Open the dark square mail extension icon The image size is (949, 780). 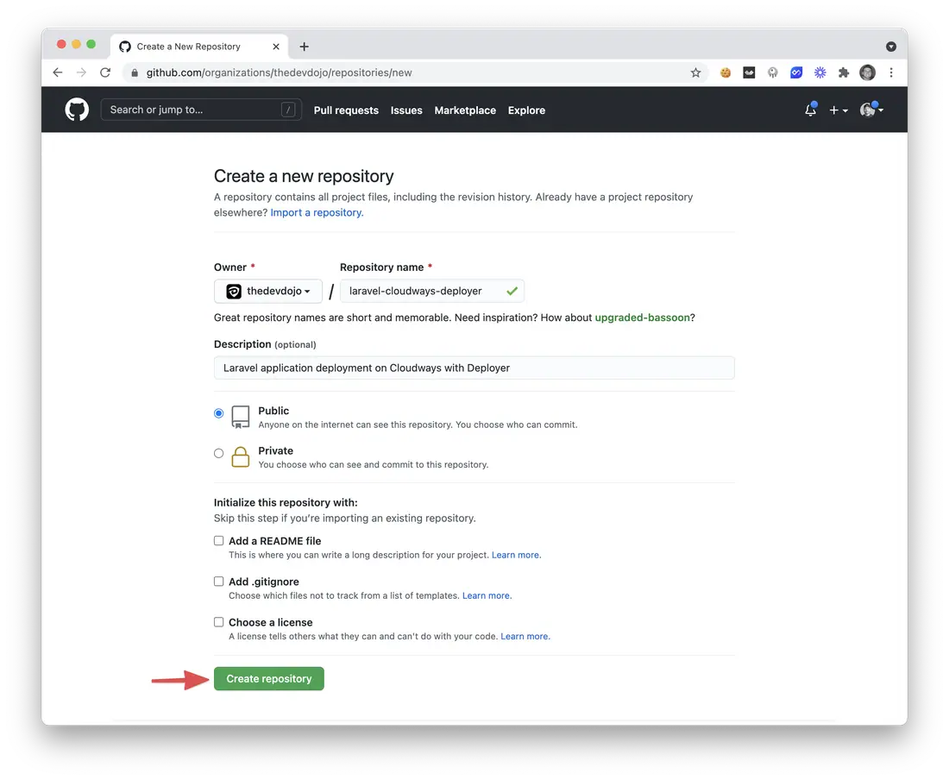point(749,72)
